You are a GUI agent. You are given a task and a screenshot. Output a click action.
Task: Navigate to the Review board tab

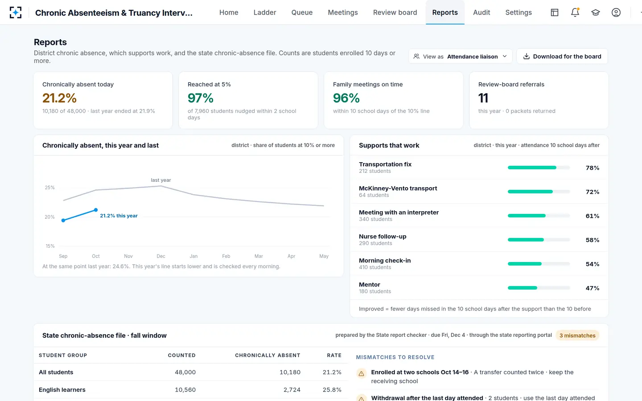coord(395,12)
